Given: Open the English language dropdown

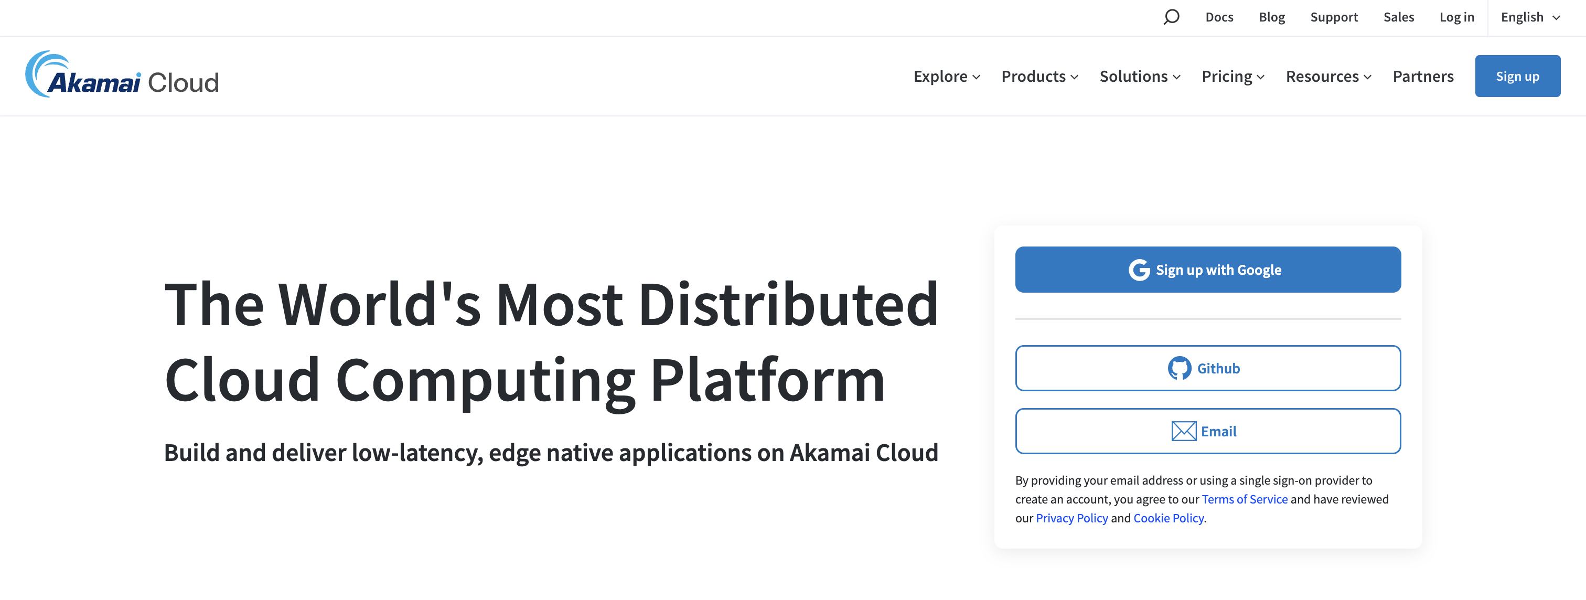Looking at the screenshot, I should [1530, 17].
